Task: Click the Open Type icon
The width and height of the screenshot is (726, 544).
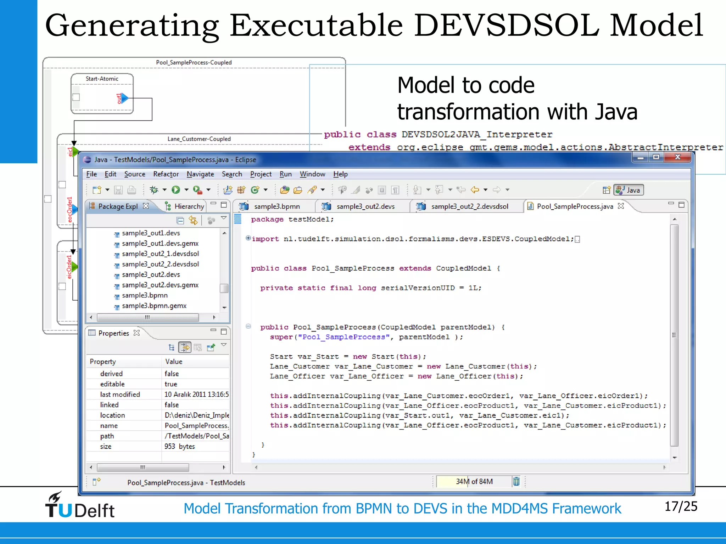Action: click(x=284, y=190)
